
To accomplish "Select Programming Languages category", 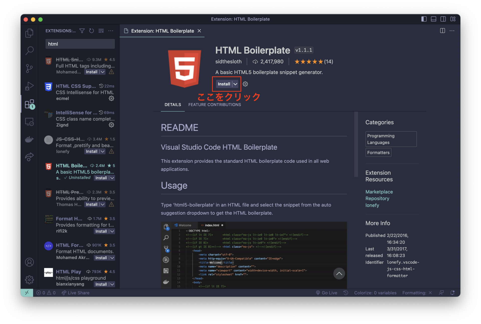I will pyautogui.click(x=391, y=139).
